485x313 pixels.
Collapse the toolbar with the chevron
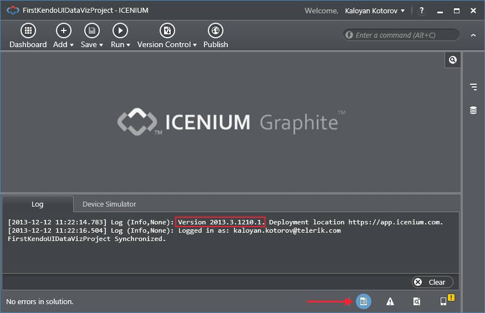click(473, 35)
